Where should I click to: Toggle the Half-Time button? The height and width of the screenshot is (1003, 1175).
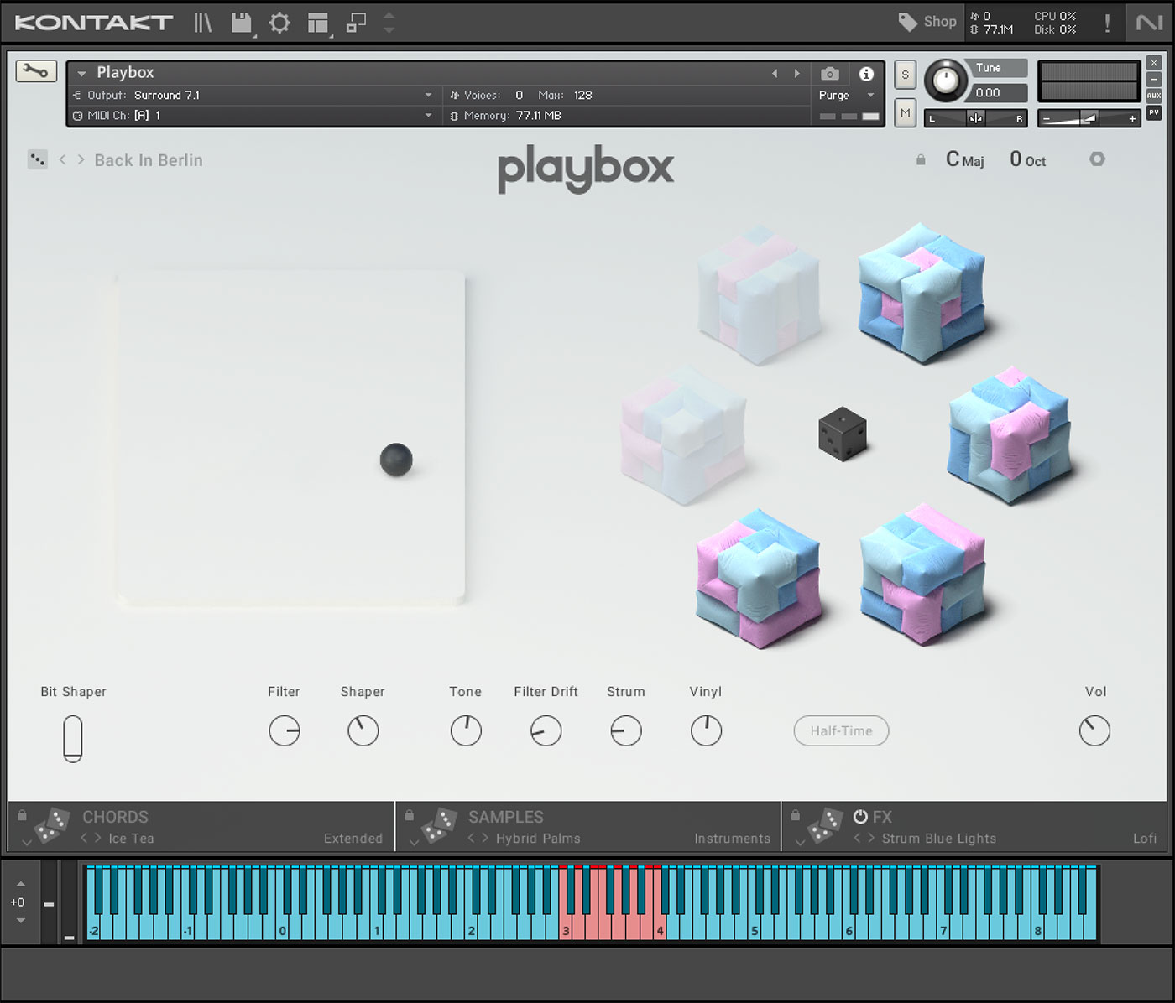pos(841,730)
